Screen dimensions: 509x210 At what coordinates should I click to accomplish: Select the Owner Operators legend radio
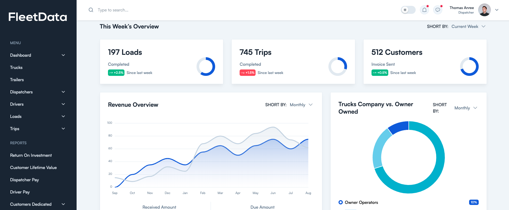[x=341, y=202]
